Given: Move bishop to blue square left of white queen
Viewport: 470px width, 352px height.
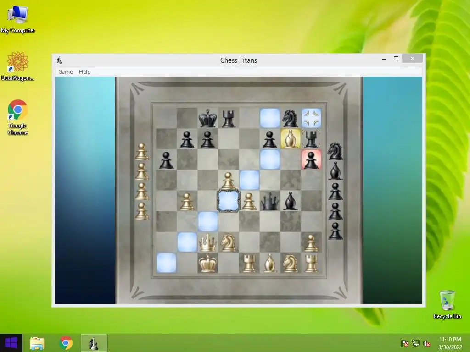Looking at the screenshot, I should [187, 242].
